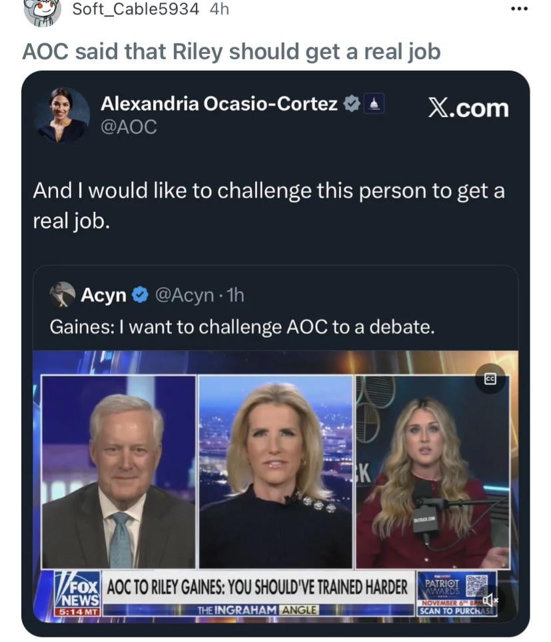This screenshot has height=642, width=551.
Task: Open the Soft_Cable5934 profile link
Action: [136, 9]
